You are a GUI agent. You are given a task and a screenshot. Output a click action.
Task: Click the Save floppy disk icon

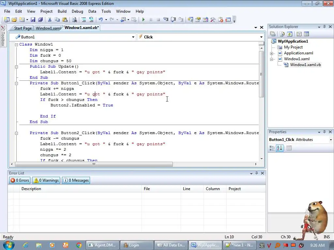[33, 20]
